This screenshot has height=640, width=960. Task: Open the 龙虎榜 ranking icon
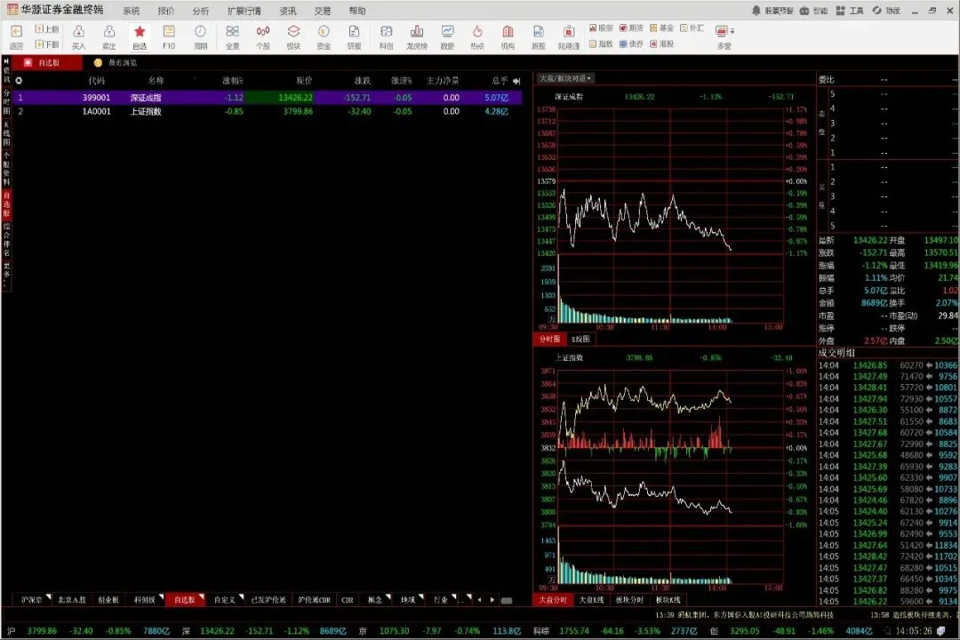(x=417, y=36)
